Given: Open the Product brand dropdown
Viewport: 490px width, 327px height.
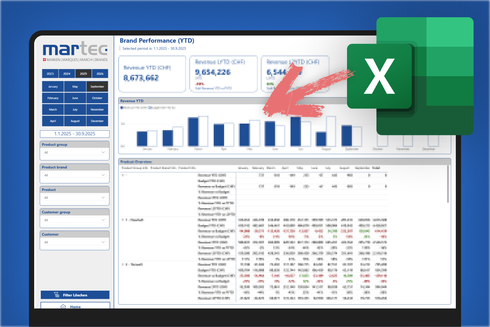Looking at the screenshot, I should (x=75, y=175).
